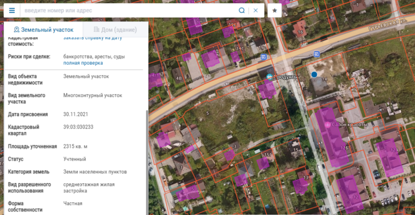Click the banкротства, аресты, суды text
The width and height of the screenshot is (415, 215).
94,57
